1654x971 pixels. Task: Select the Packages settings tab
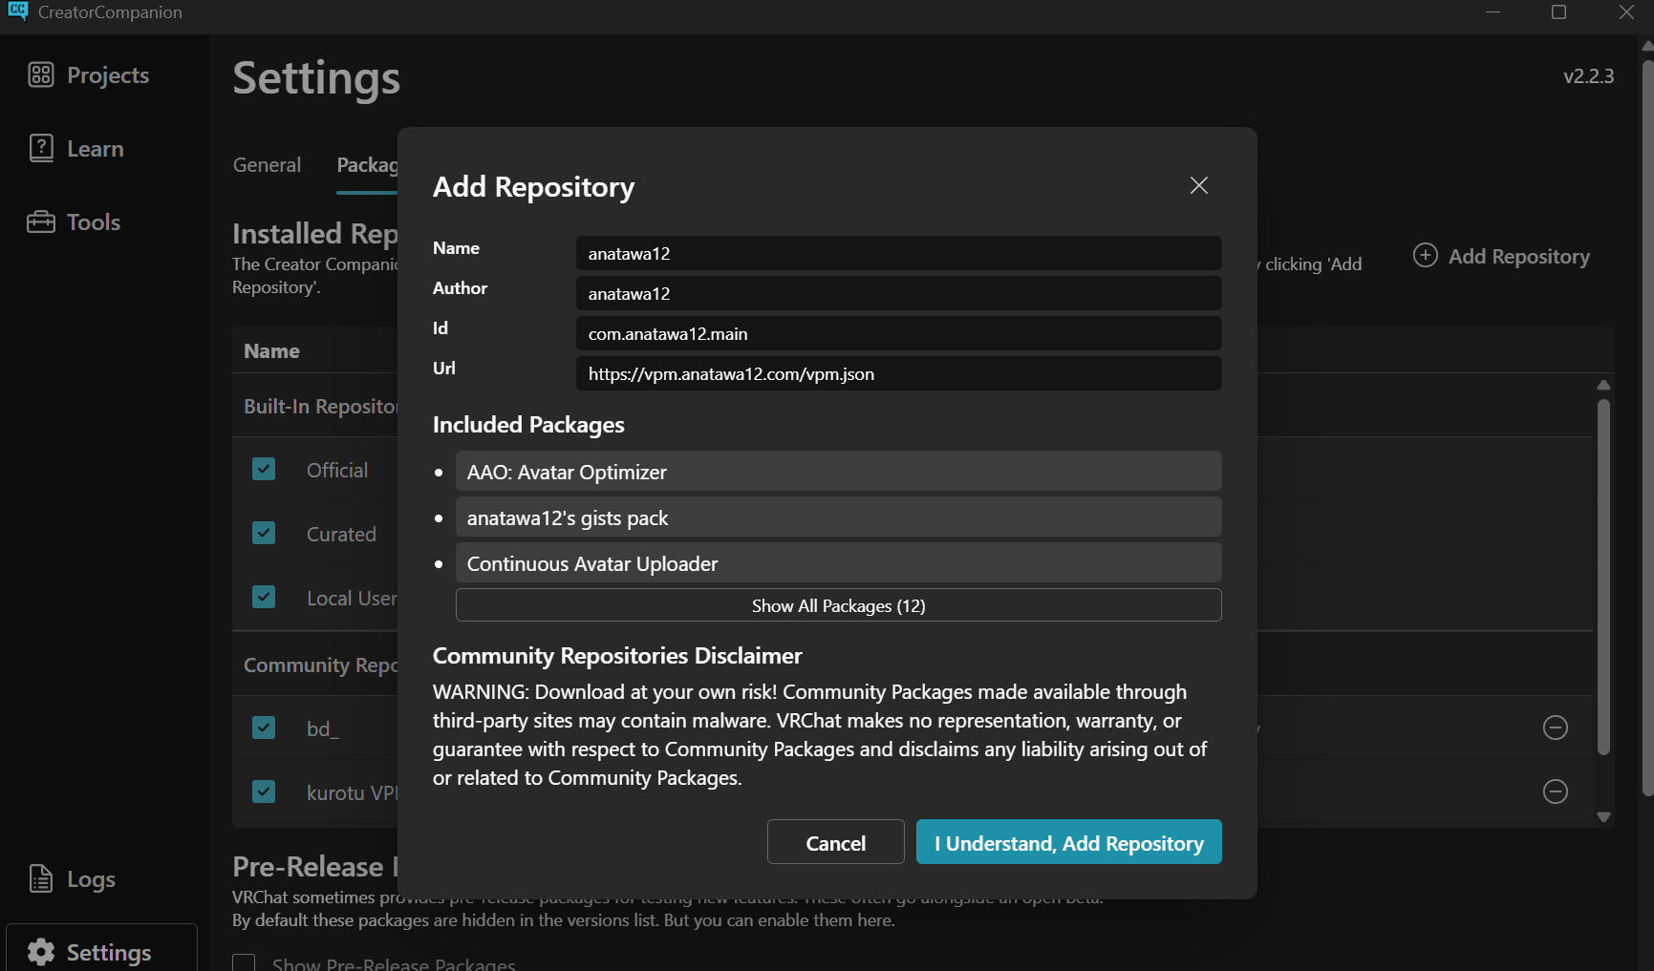(x=367, y=165)
